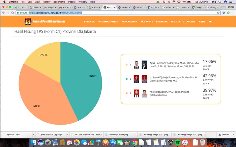The height and width of the screenshot is (147, 236).
Task: Go to the HASIL navigation link
Action: point(202,21)
